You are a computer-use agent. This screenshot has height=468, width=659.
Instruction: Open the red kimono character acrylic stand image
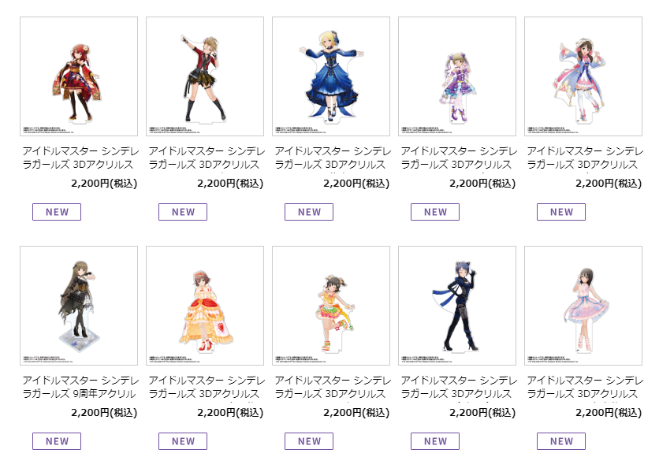[x=79, y=76]
